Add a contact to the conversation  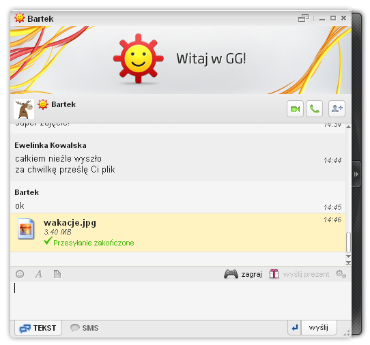(337, 108)
